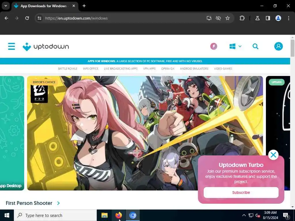Viewport: 295px width, 221px height.
Task: Click the page vertical scrollbar thumb
Action: tap(292, 48)
